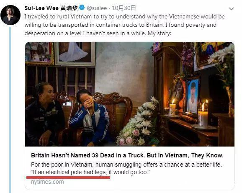Image resolution: width=242 pixels, height=193 pixels.
Task: Open the nytimes.com source link
Action: tap(47, 182)
